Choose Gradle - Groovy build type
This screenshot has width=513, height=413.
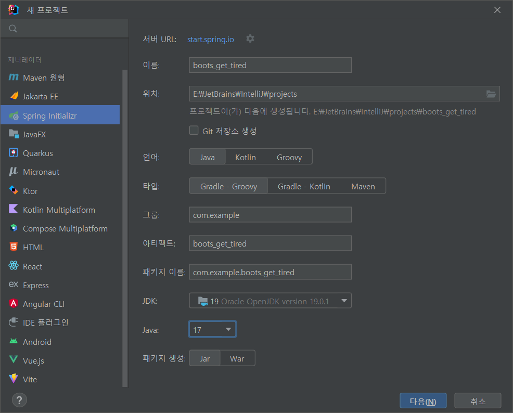(229, 186)
